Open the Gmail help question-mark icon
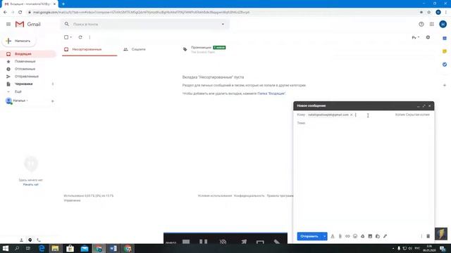 tap(421, 25)
